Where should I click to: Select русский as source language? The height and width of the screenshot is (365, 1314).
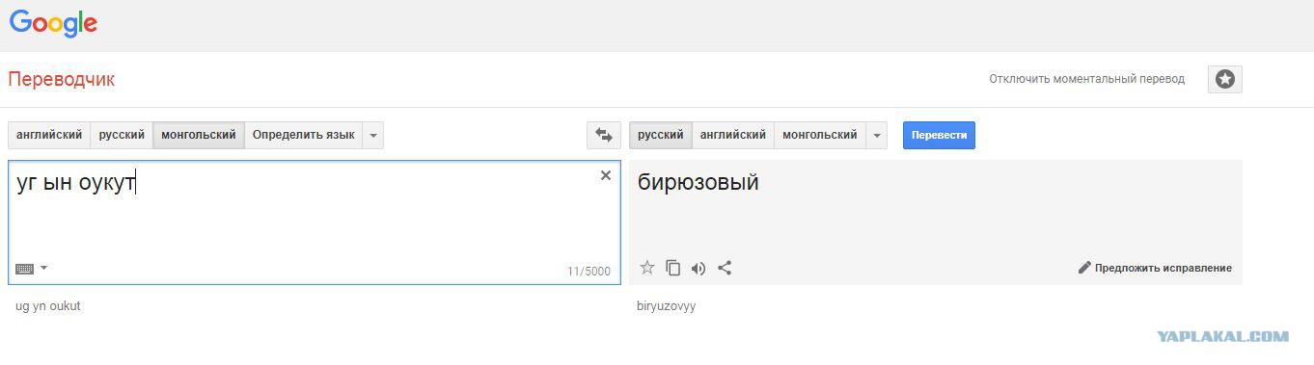click(x=122, y=135)
